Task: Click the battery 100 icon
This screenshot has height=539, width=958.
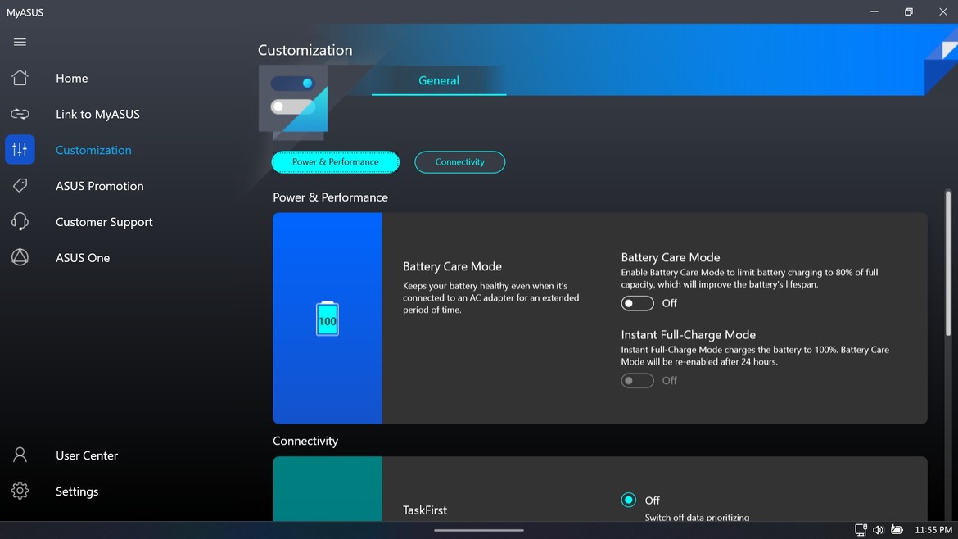Action: click(x=328, y=319)
